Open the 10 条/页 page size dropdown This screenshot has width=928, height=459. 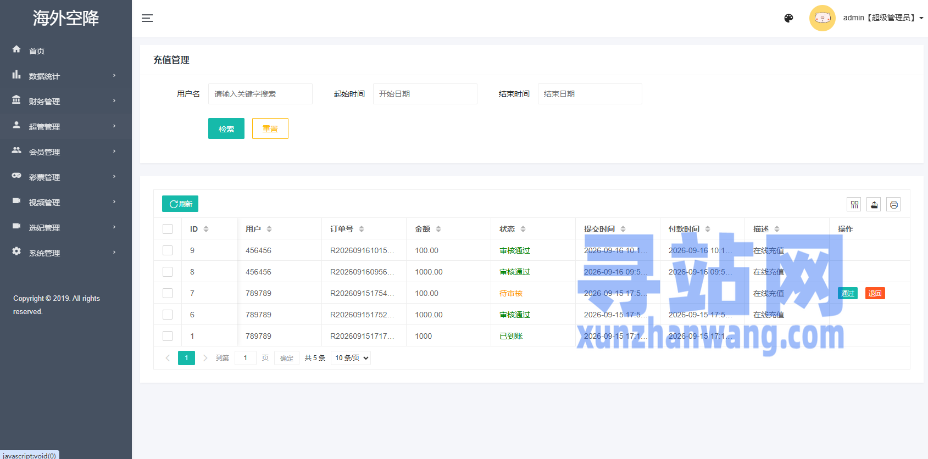coord(351,358)
